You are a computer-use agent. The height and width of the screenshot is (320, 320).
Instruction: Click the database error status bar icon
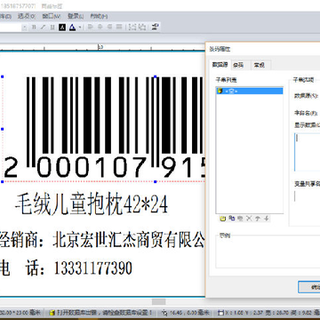pyautogui.click(x=52, y=312)
